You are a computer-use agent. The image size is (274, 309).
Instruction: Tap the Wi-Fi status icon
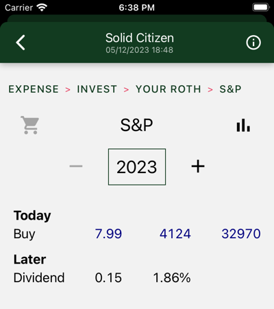42,8
